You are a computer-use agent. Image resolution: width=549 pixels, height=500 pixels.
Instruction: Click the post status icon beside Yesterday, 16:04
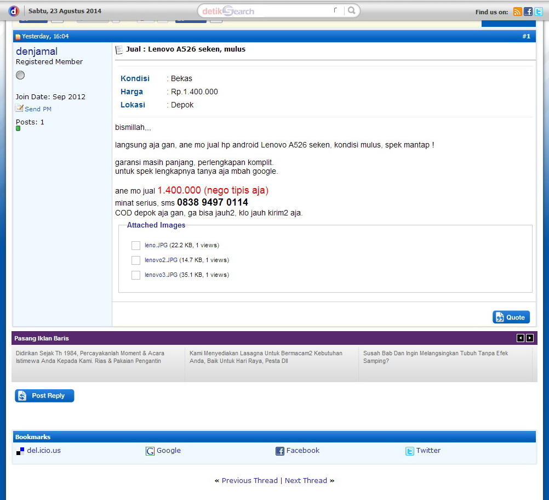point(18,36)
